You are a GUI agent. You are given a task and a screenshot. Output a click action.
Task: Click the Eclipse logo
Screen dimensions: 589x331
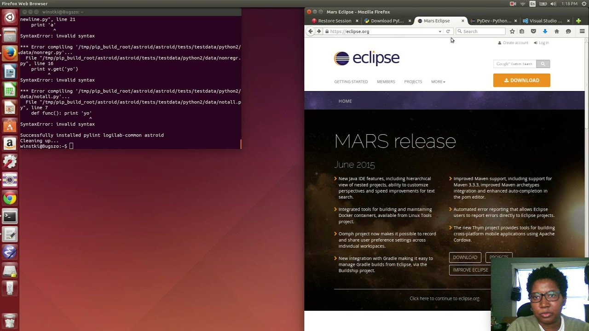click(367, 58)
